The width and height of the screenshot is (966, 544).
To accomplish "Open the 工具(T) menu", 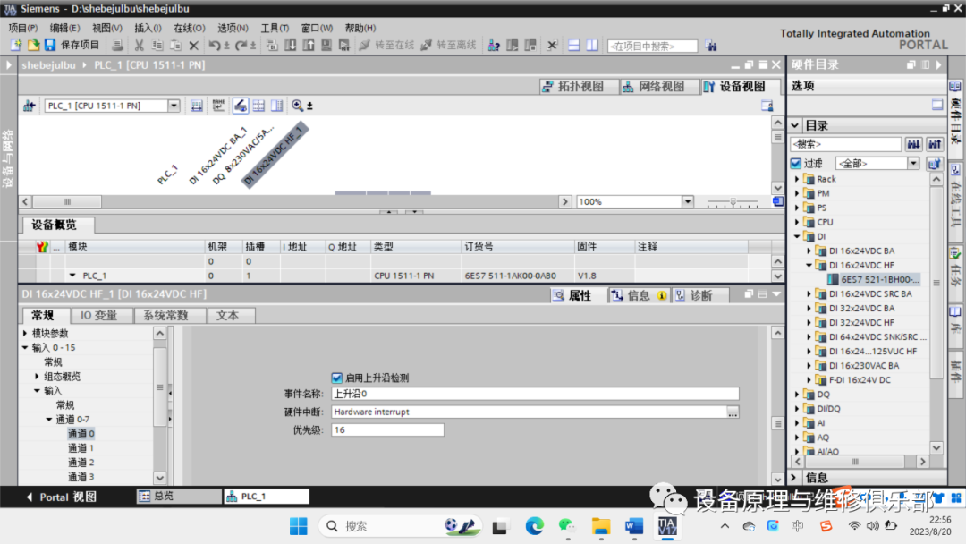I will tap(274, 27).
